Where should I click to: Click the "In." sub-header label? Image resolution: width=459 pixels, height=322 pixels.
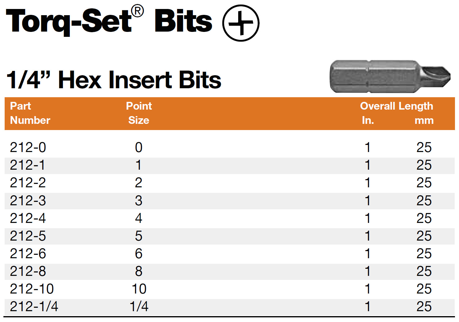pos(368,120)
